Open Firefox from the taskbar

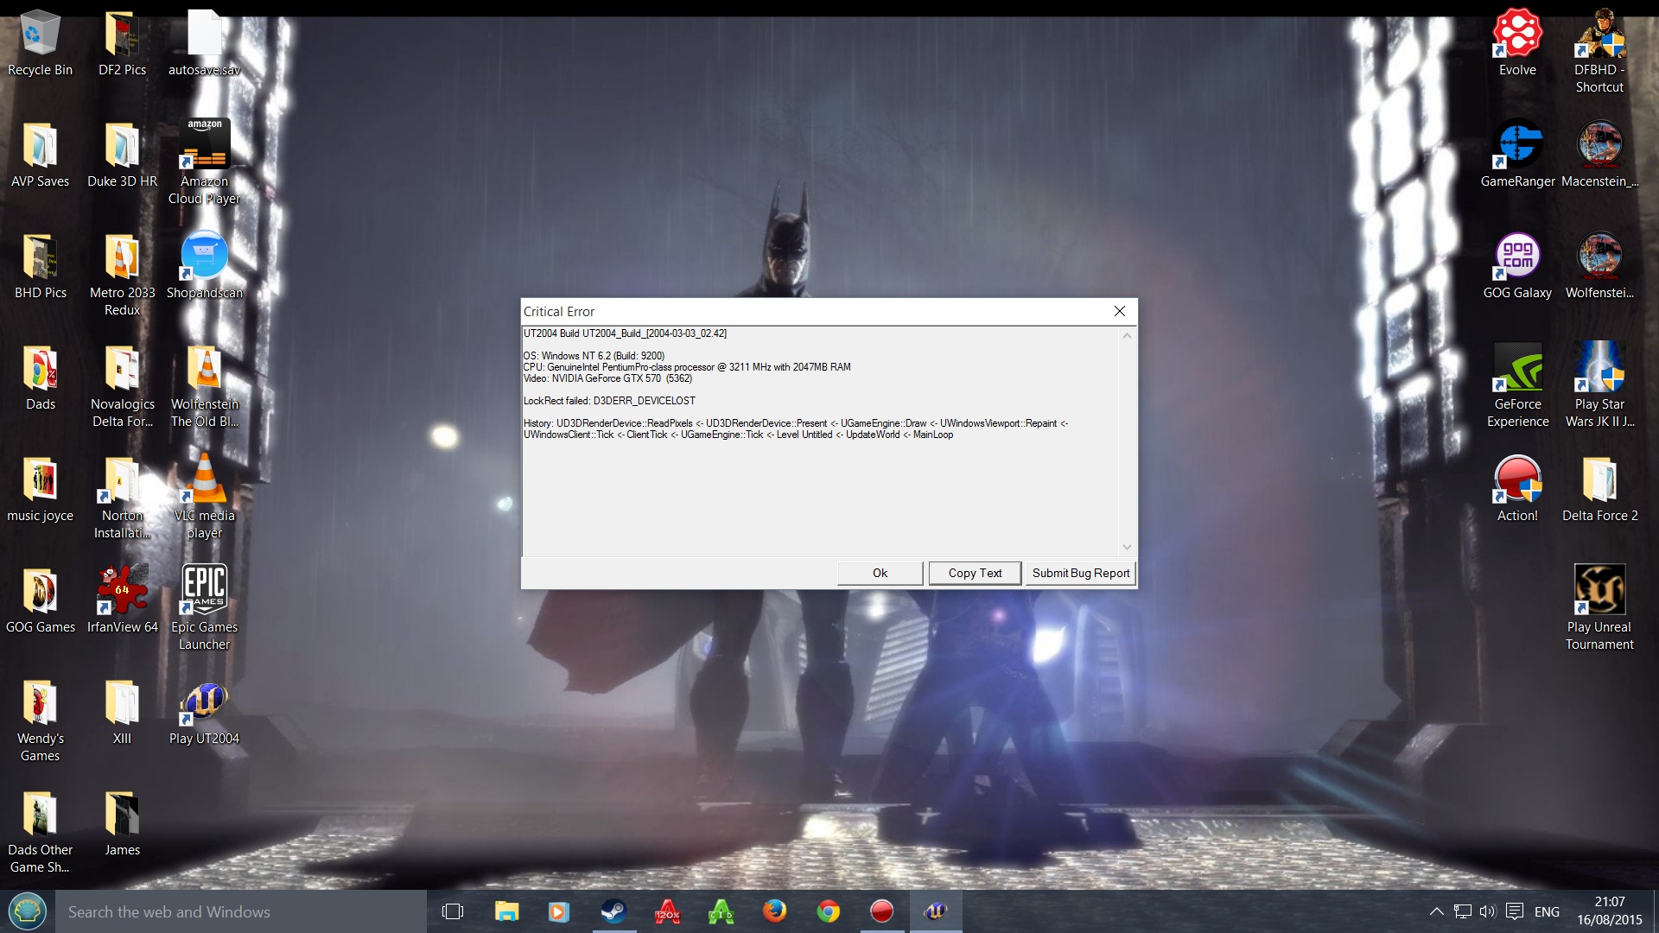coord(774,911)
